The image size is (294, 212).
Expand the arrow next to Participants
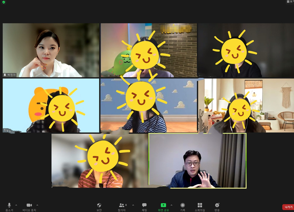point(133,205)
